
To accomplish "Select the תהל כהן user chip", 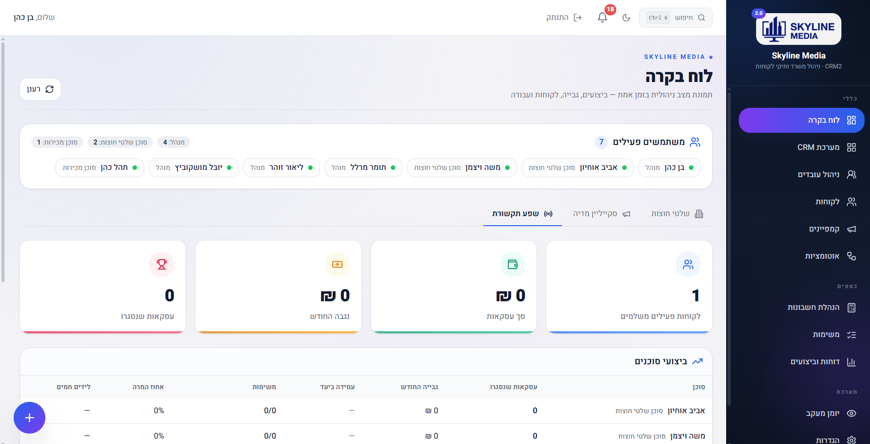I will pos(100,168).
